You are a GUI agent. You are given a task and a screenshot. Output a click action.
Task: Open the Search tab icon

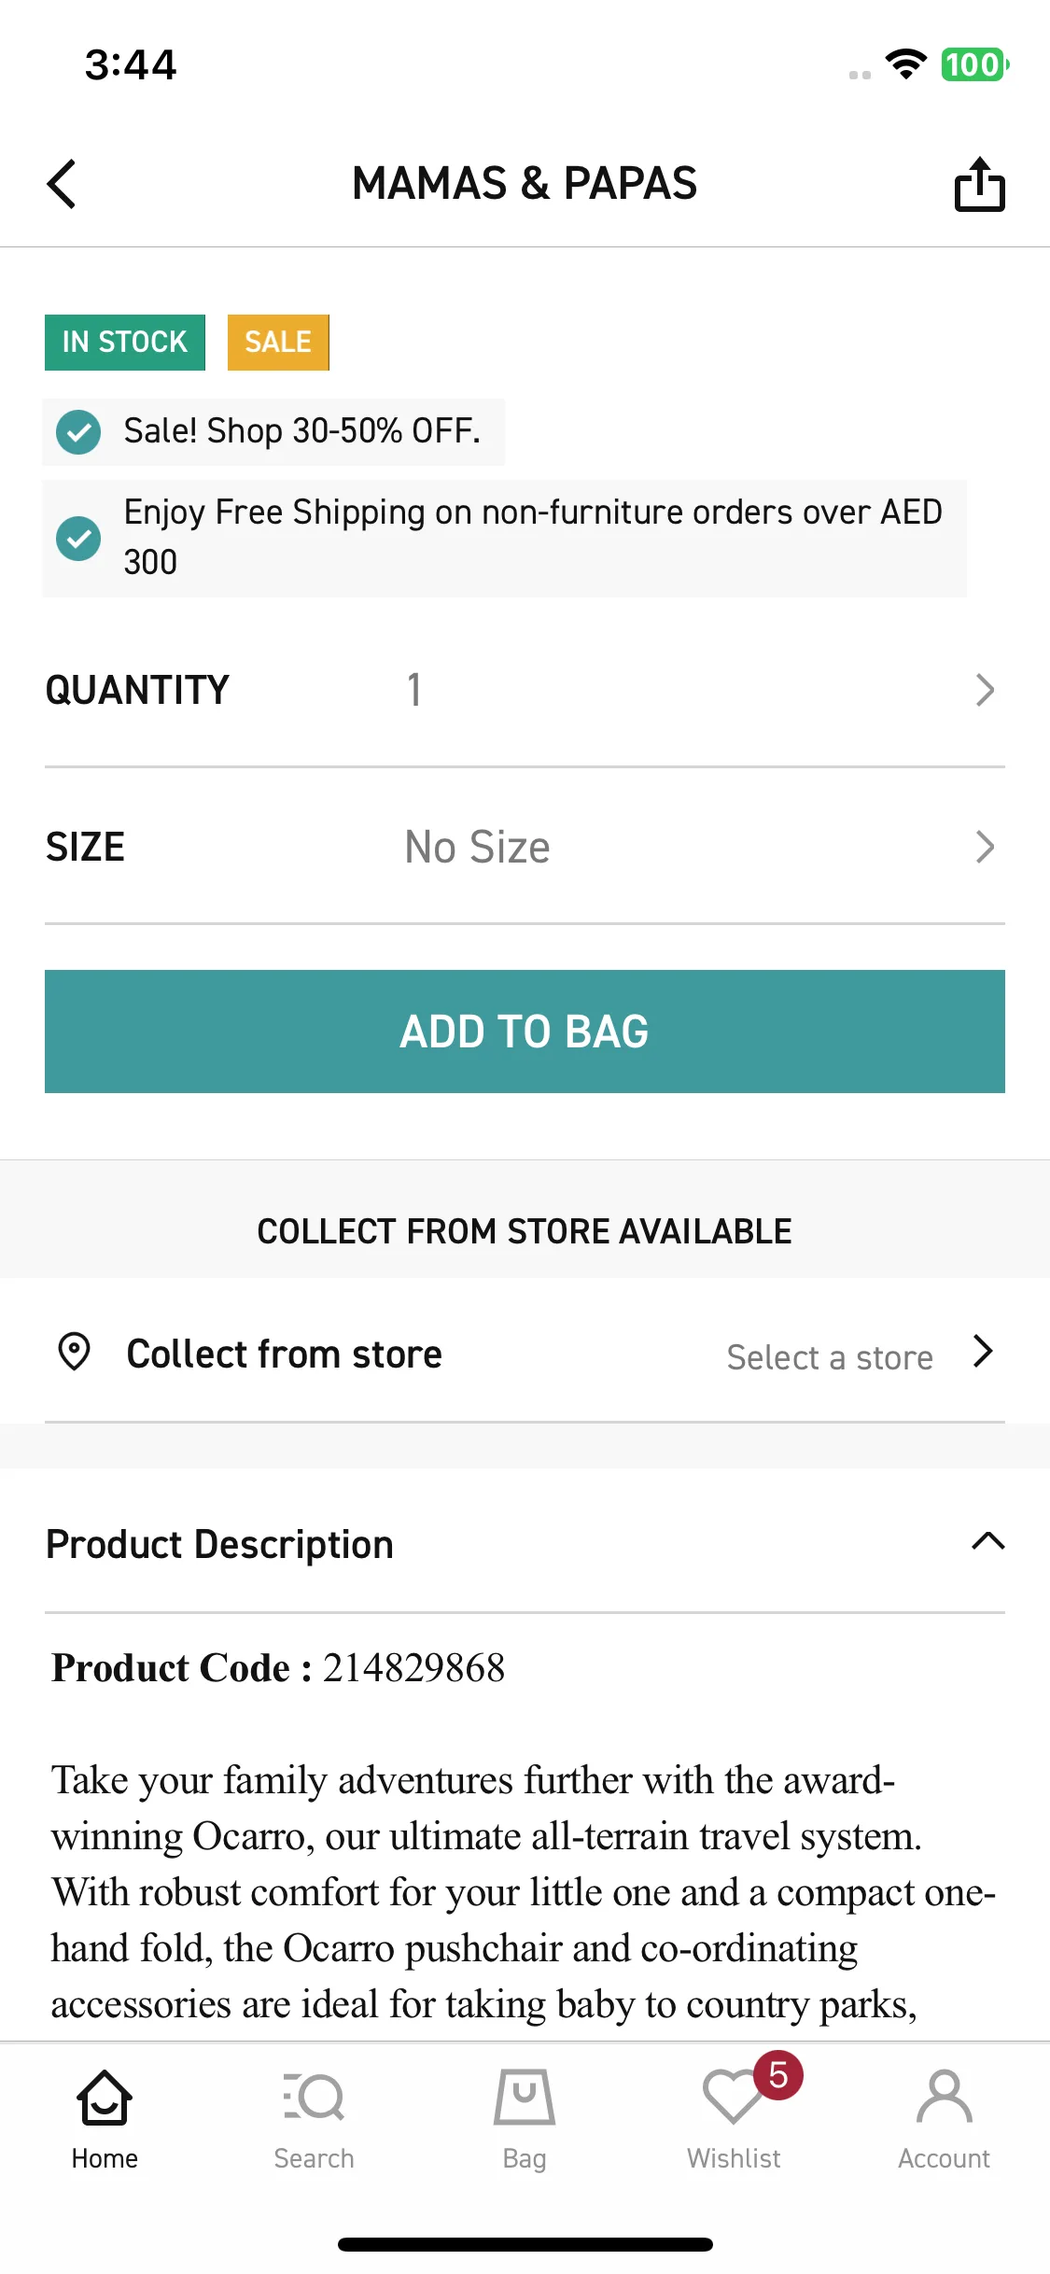coord(315,2097)
